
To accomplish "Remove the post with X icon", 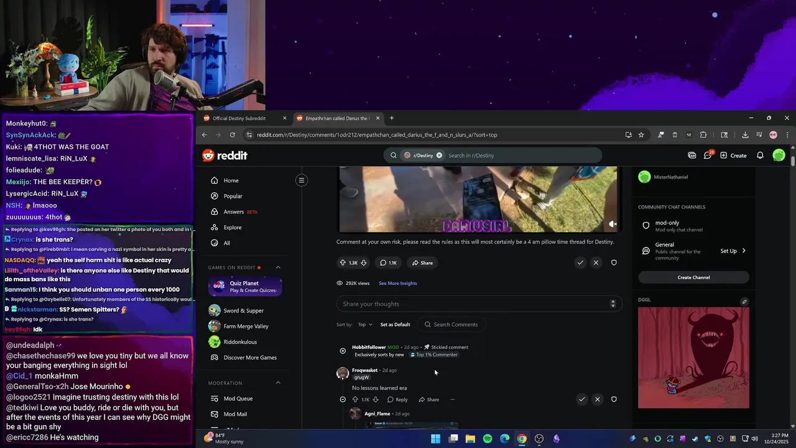I will 596,263.
